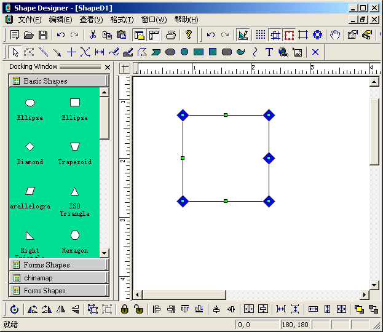Click the shape palette scroll-down arrow

click(104, 253)
